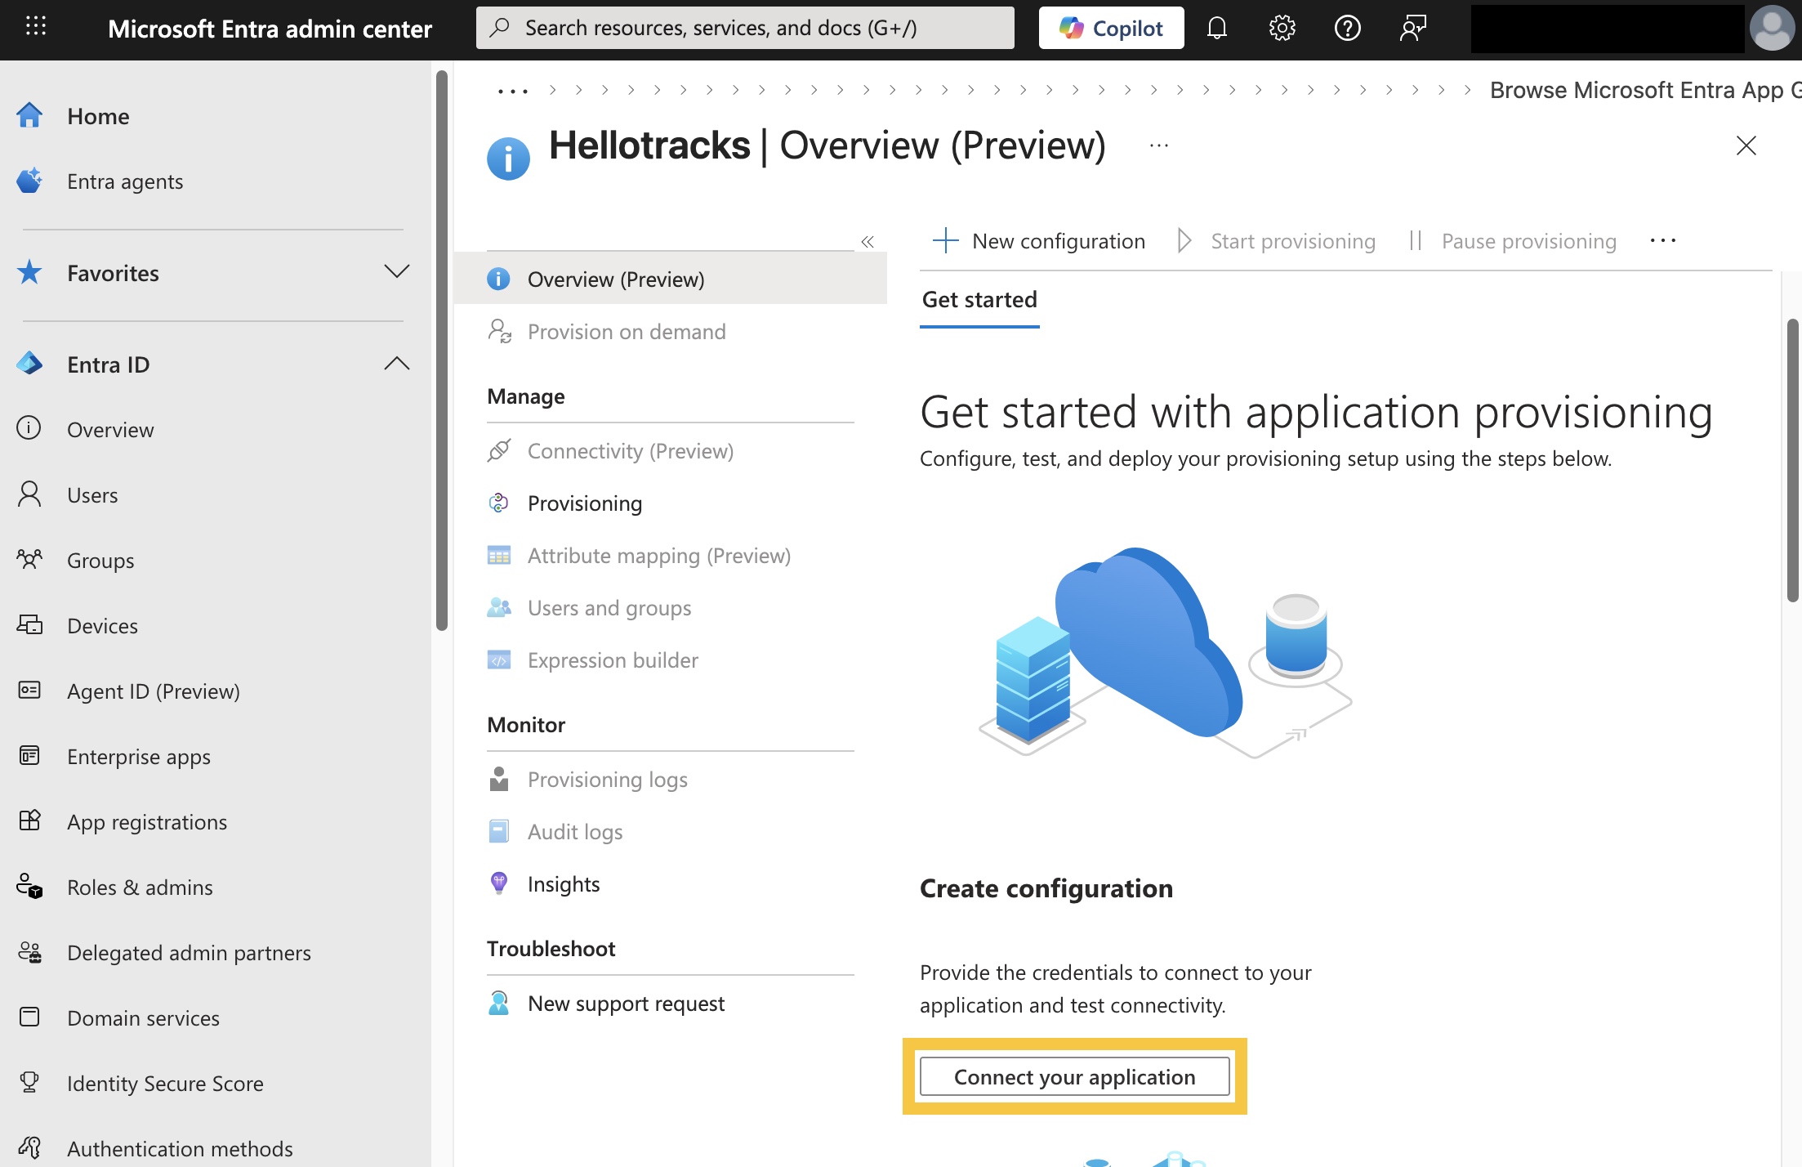
Task: Expand the collapsed breadcrumb ellipsis
Action: tap(512, 91)
